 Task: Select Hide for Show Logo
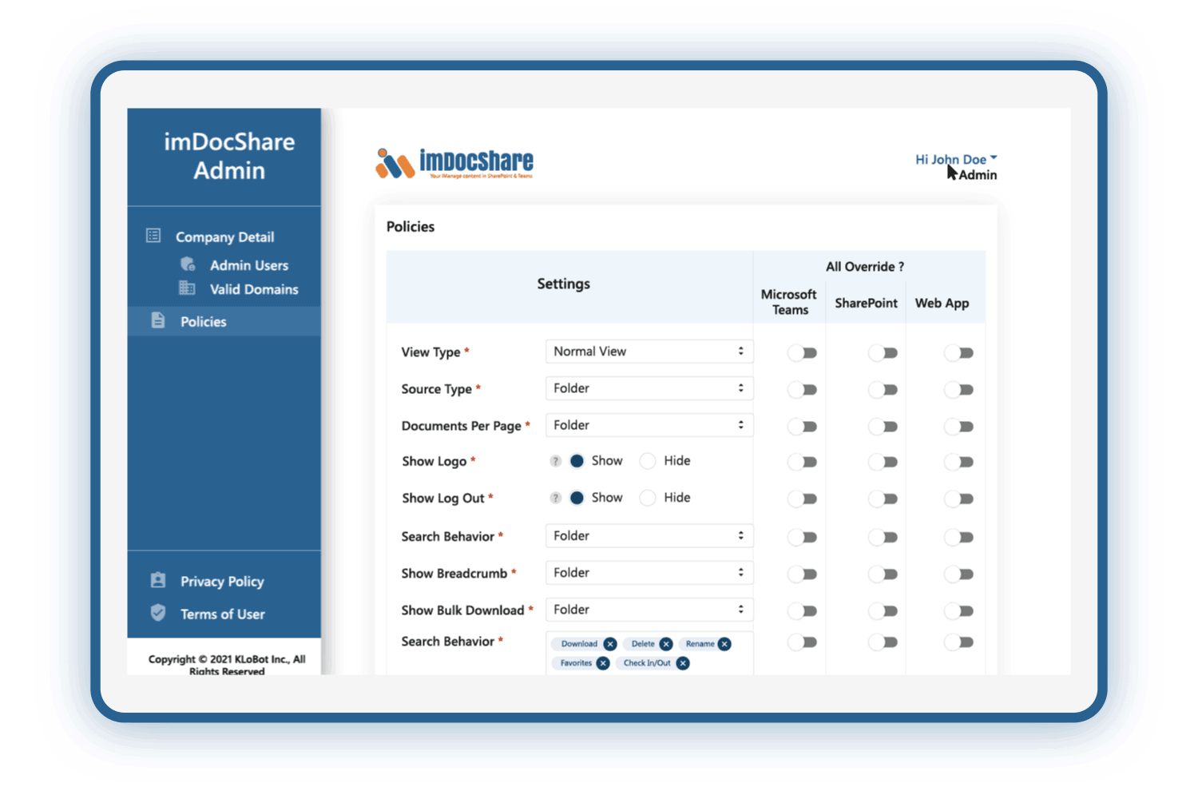click(x=648, y=461)
